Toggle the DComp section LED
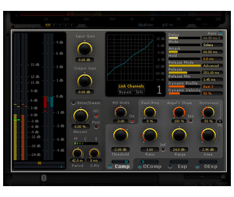This screenshot has height=197, width=234. tap(139, 166)
